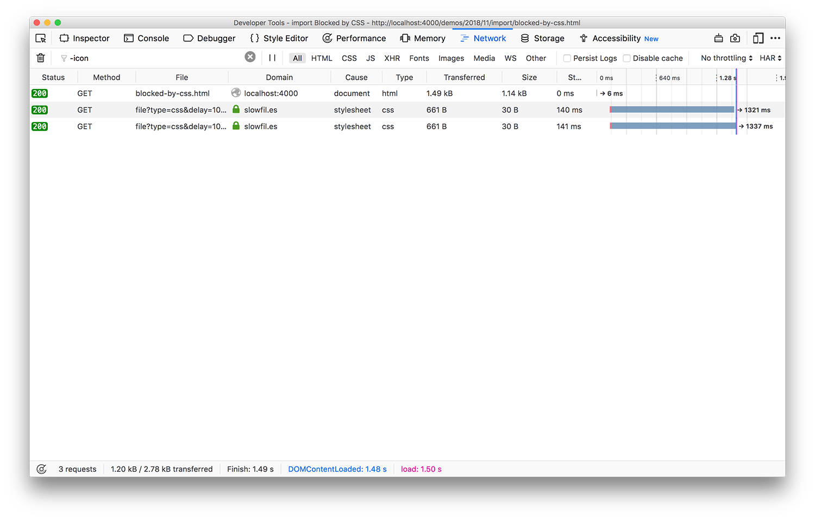Enable Persist Logs checkbox
This screenshot has height=519, width=815.
pos(567,58)
